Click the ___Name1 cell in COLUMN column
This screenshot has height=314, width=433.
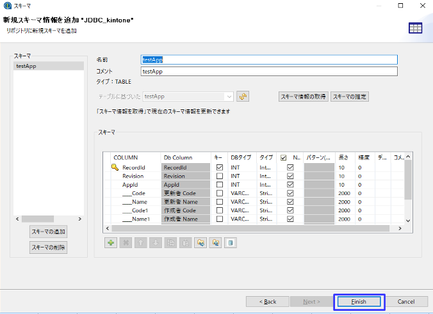point(136,219)
